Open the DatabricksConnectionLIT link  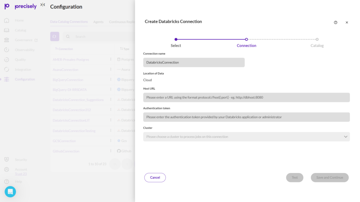71,120
